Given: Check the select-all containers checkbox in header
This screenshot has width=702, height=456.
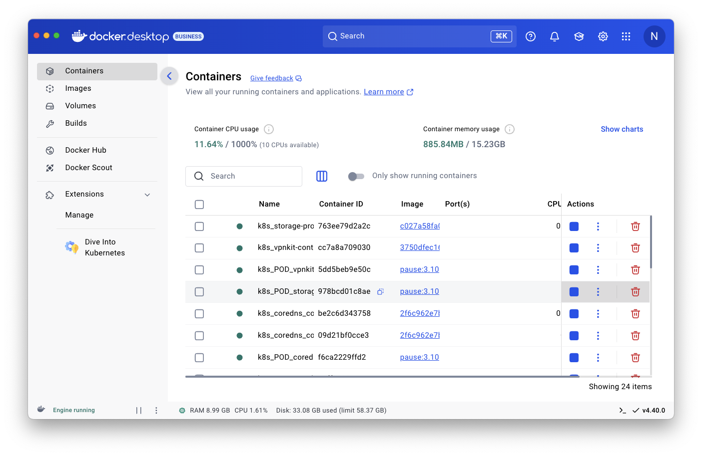Looking at the screenshot, I should coord(199,205).
